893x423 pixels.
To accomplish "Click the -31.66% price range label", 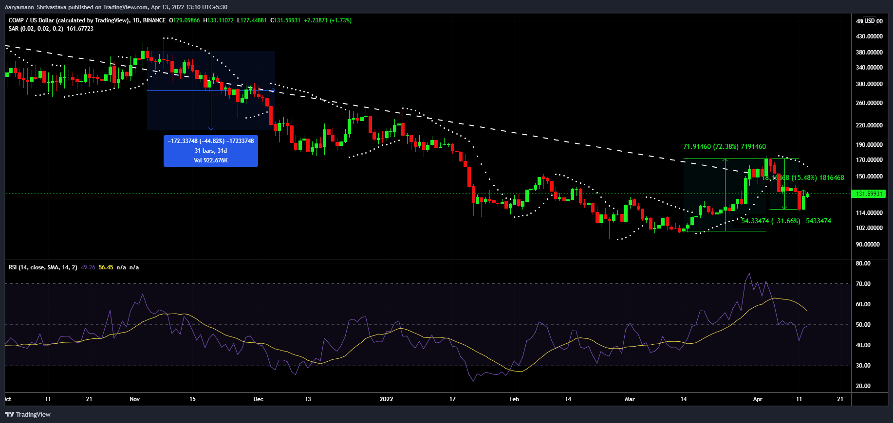I will tap(785, 221).
